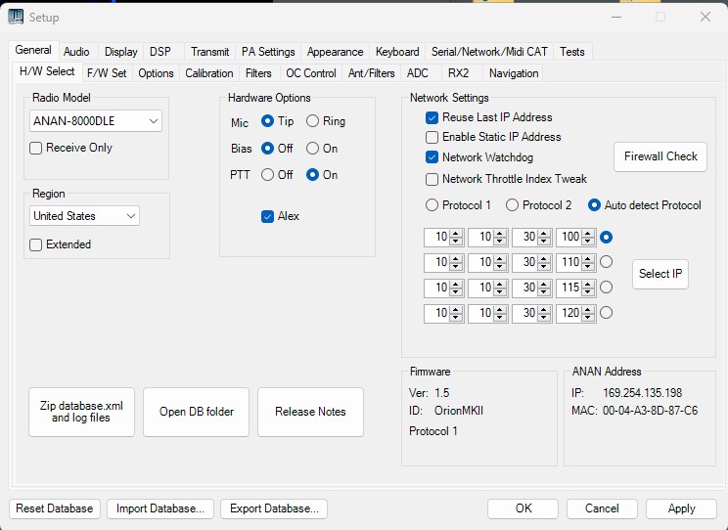The width and height of the screenshot is (728, 530).
Task: Select the IP row ending in 120
Action: (x=606, y=313)
